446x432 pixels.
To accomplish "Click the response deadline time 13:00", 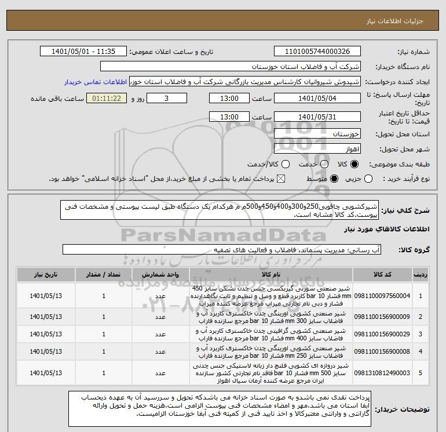I will (x=229, y=99).
